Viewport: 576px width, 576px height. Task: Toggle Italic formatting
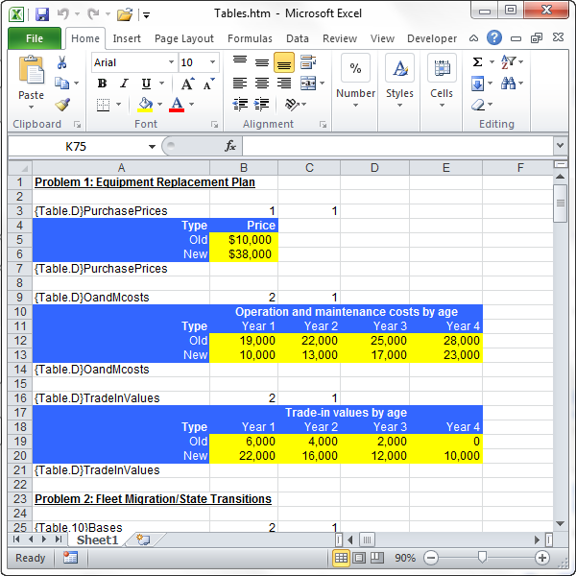124,84
